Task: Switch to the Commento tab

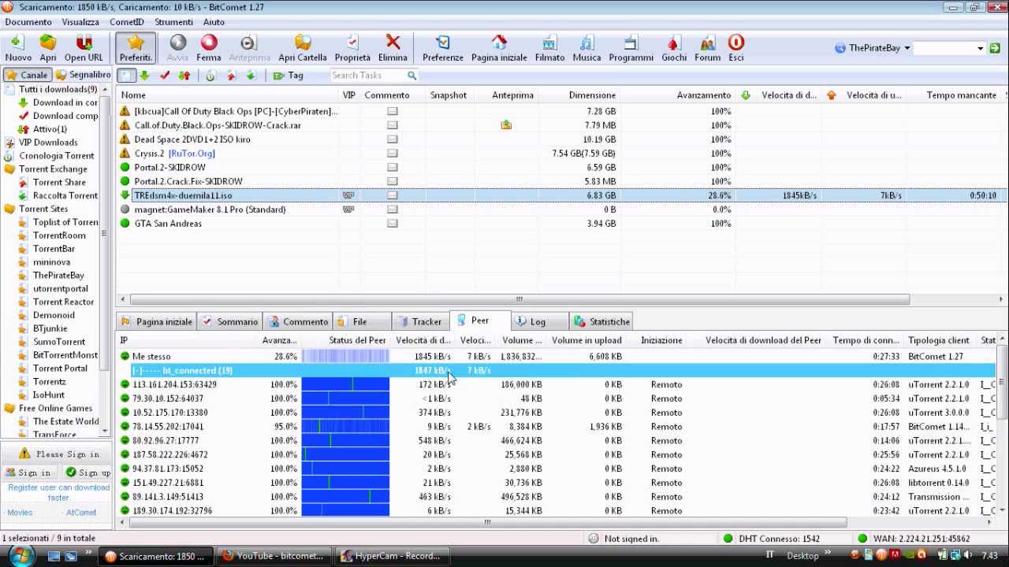Action: 297,321
